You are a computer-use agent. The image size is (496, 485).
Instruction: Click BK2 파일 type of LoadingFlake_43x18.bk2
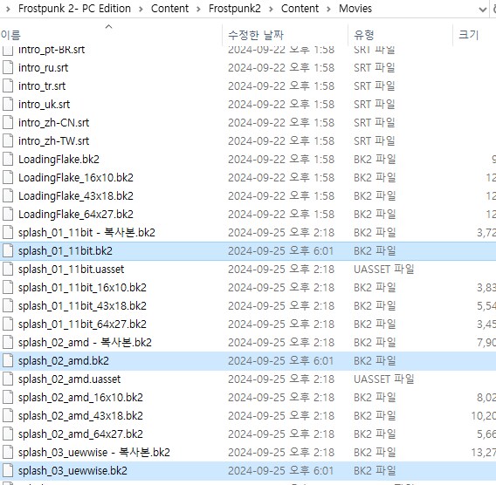[375, 196]
